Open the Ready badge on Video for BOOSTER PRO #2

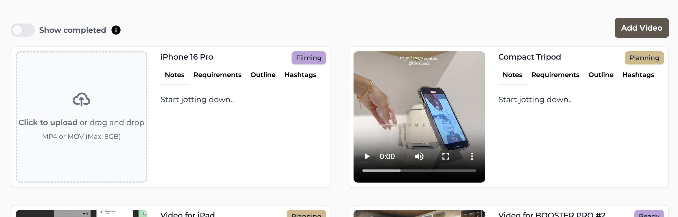(x=649, y=214)
